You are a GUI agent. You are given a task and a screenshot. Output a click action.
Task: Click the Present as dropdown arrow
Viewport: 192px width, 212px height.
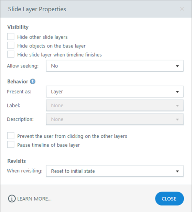[177, 92]
